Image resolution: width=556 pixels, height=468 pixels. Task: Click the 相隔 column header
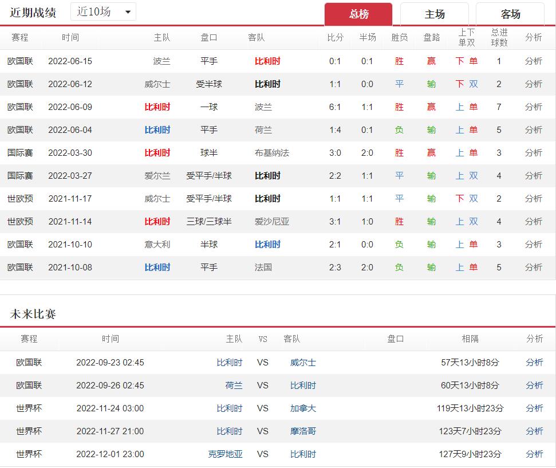pyautogui.click(x=470, y=339)
